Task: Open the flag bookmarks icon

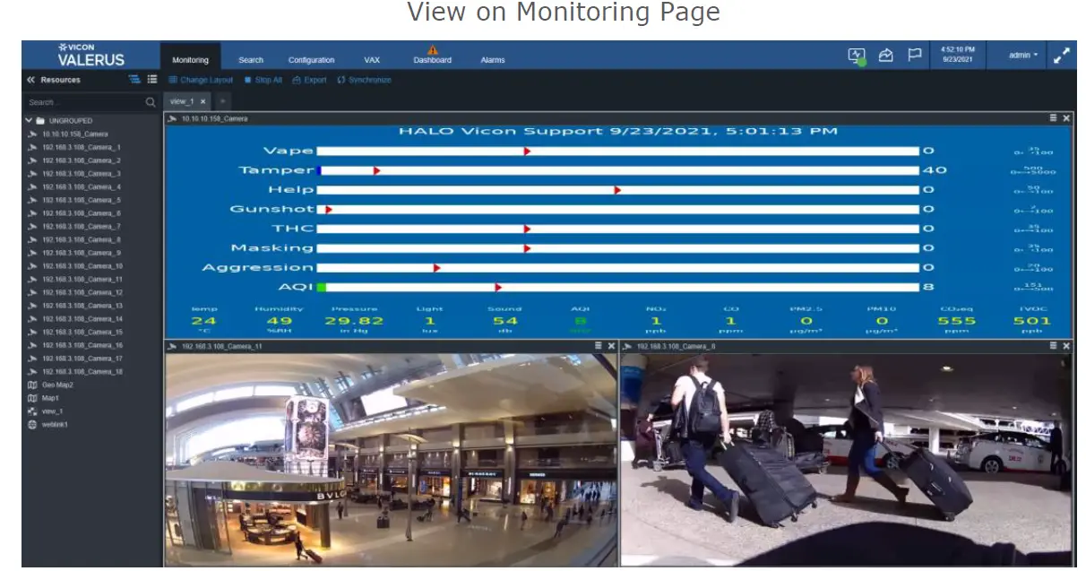Action: (x=915, y=56)
